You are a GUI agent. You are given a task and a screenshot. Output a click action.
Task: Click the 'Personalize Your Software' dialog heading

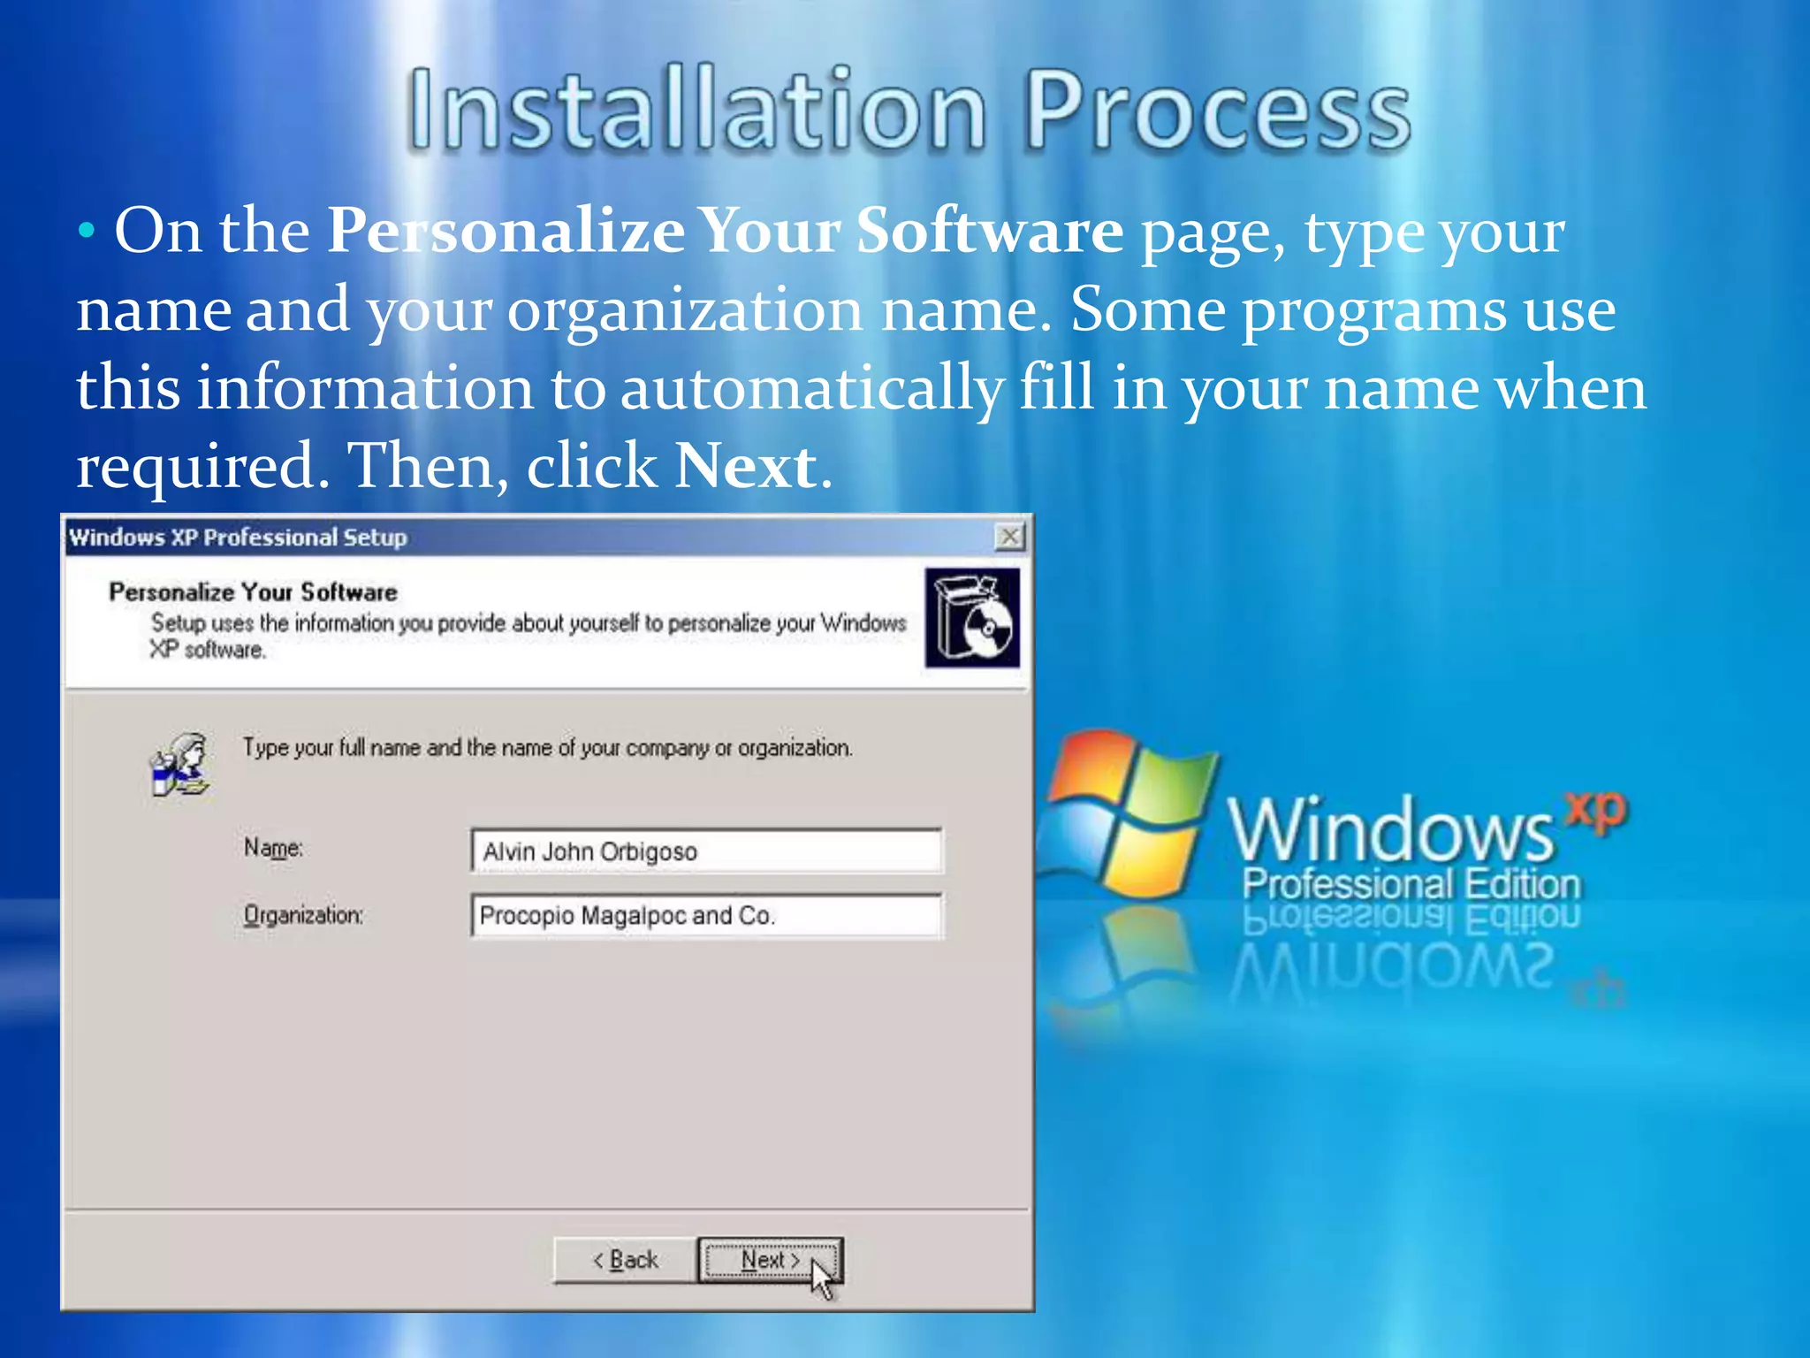pyautogui.click(x=253, y=591)
